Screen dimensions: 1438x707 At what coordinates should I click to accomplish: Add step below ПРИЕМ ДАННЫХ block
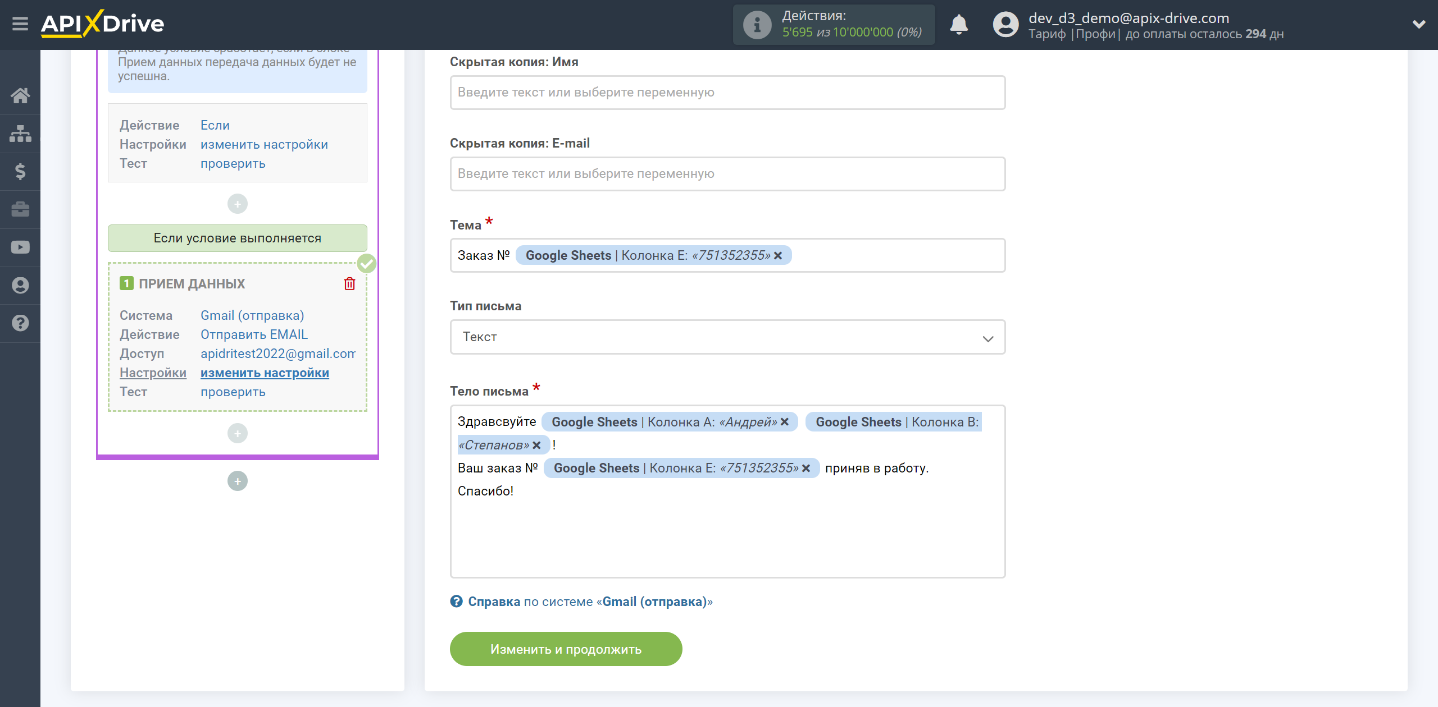coord(238,433)
